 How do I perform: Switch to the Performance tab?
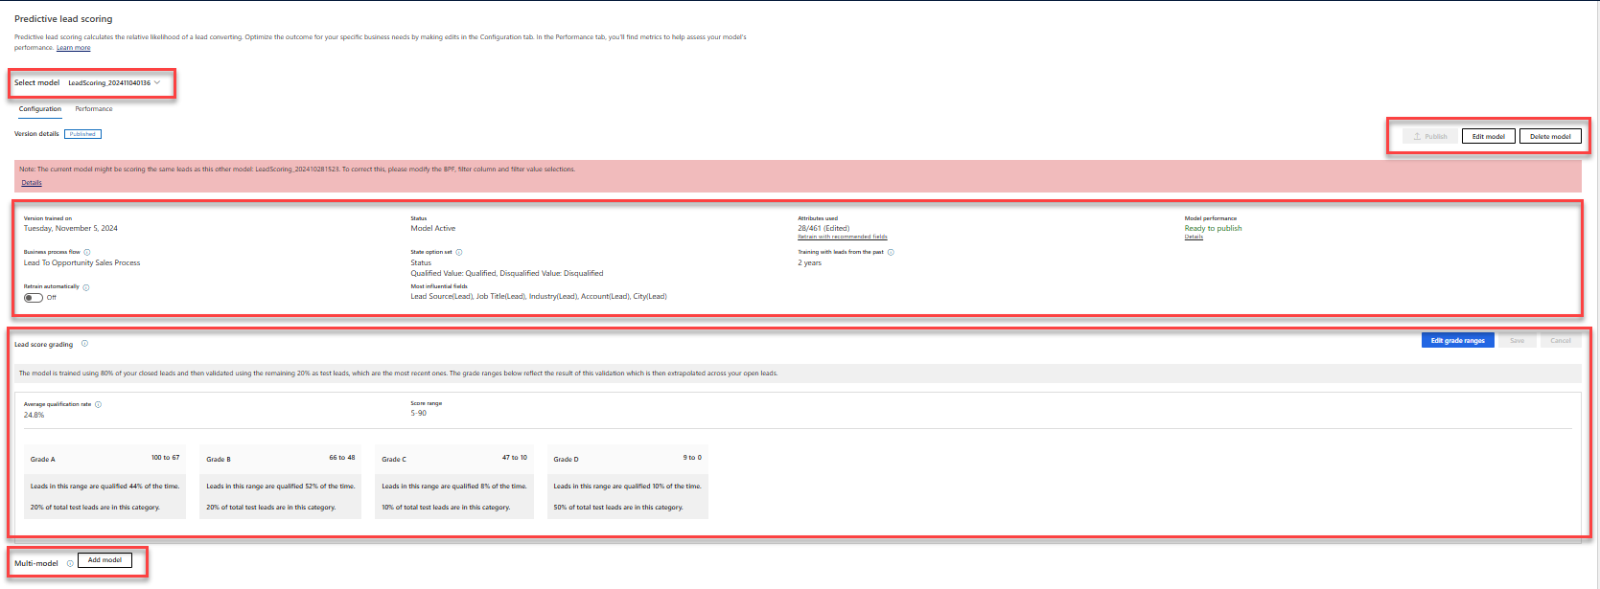coord(94,109)
